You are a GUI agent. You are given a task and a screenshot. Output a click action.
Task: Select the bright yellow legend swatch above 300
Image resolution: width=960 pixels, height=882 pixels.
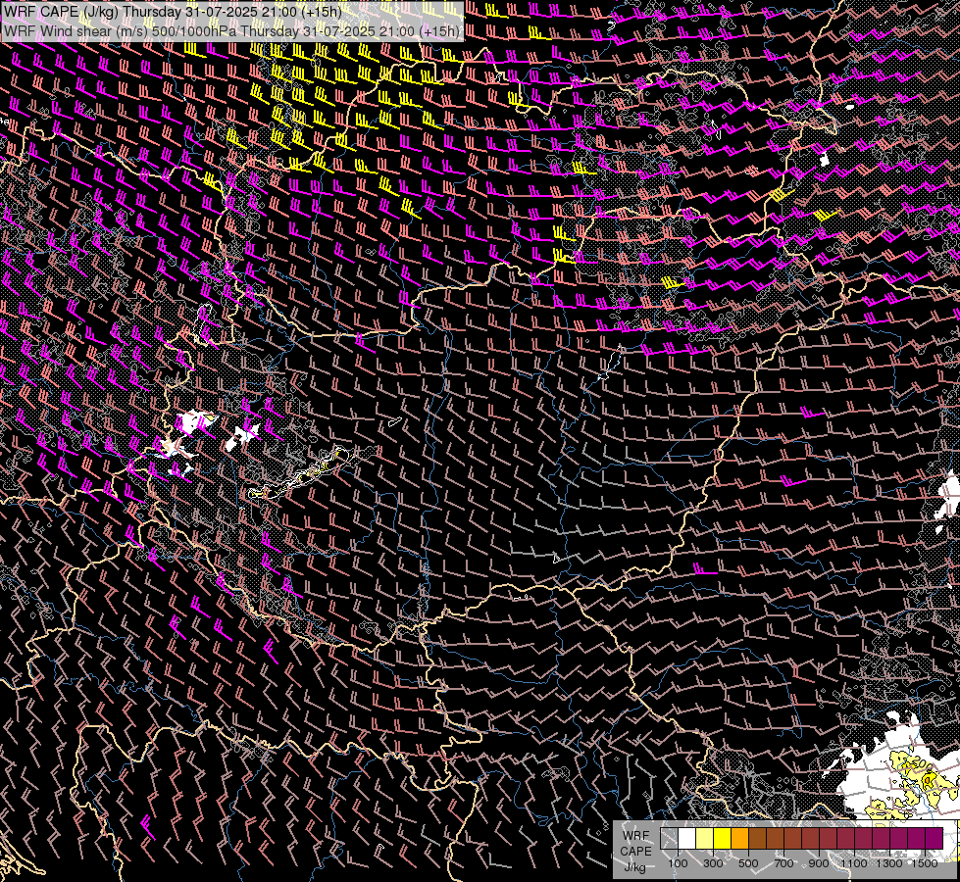[723, 838]
